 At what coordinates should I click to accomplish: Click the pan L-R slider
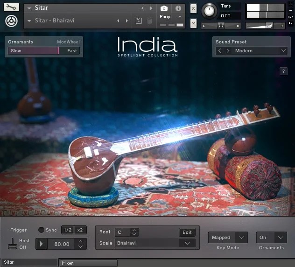(x=221, y=26)
